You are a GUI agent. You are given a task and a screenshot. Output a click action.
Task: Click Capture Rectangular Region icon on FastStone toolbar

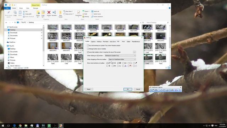(159, 90)
